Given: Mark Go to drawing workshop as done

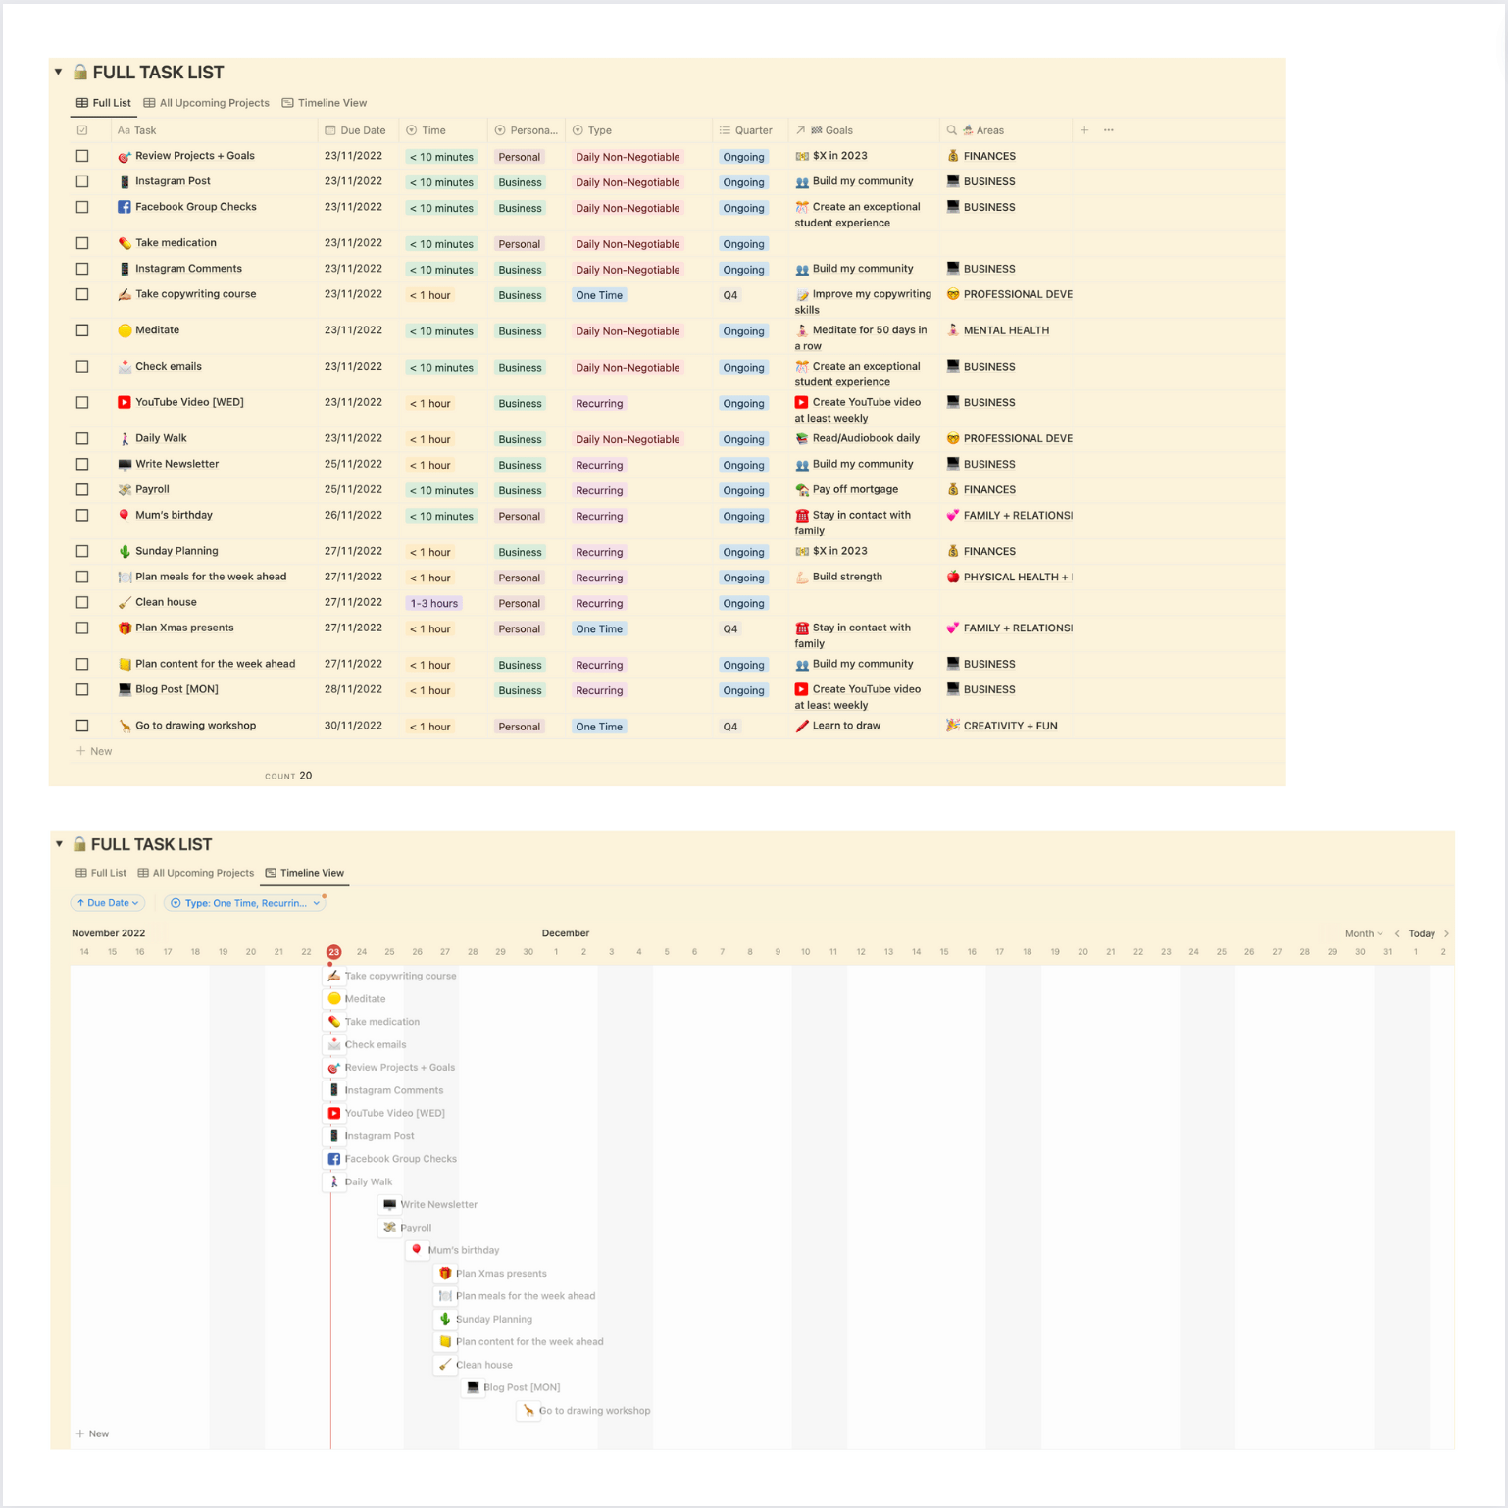Looking at the screenshot, I should pyautogui.click(x=82, y=726).
